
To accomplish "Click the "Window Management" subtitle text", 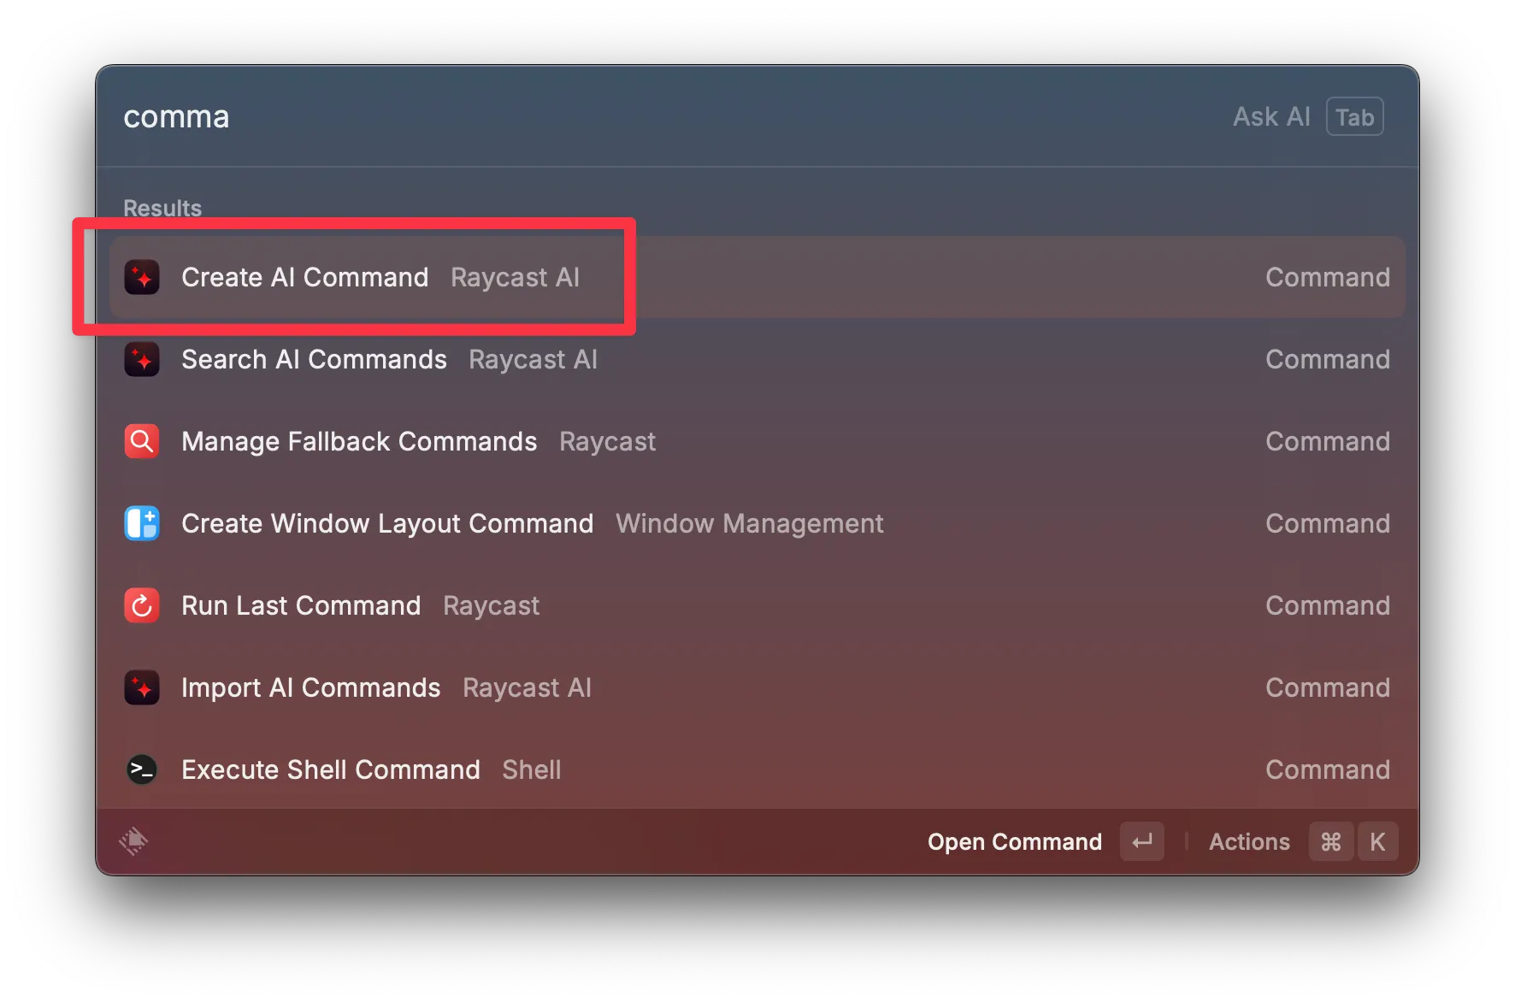I will [x=750, y=523].
